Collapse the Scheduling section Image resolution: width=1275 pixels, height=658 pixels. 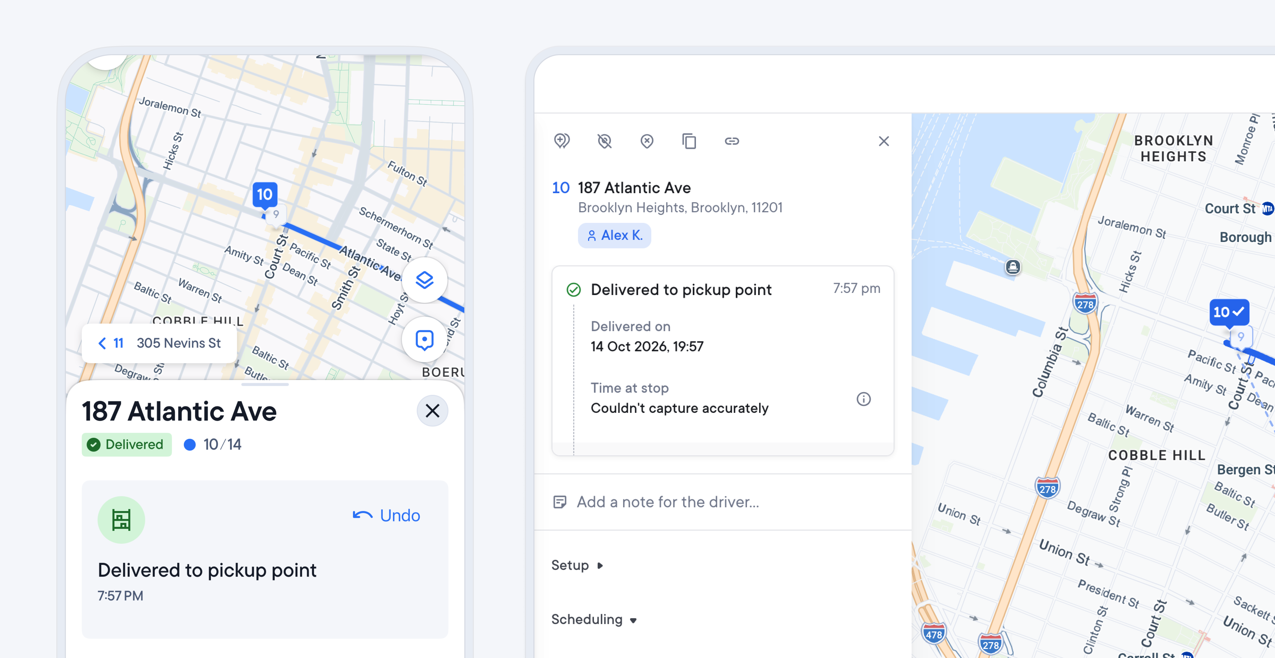tap(594, 620)
